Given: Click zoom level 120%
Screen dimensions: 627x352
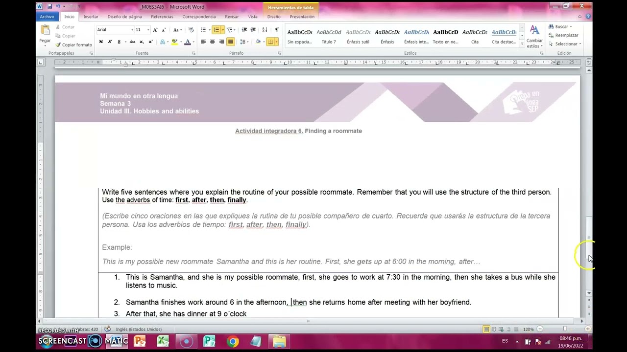Looking at the screenshot, I should (528, 330).
